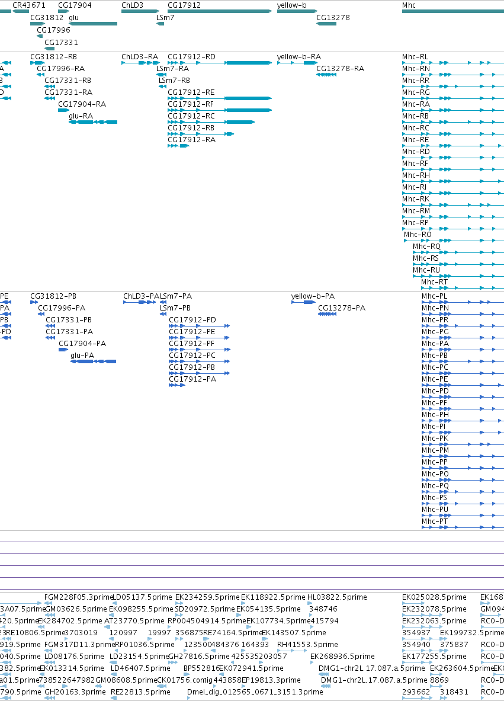Select the CG17912 gene label
The width and height of the screenshot is (504, 701).
pos(184,5)
